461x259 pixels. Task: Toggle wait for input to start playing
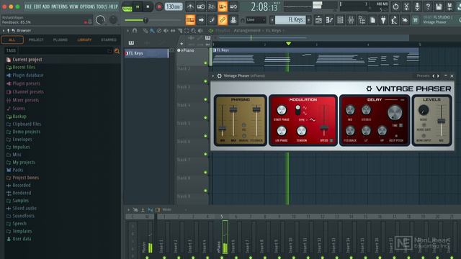(x=201, y=6)
